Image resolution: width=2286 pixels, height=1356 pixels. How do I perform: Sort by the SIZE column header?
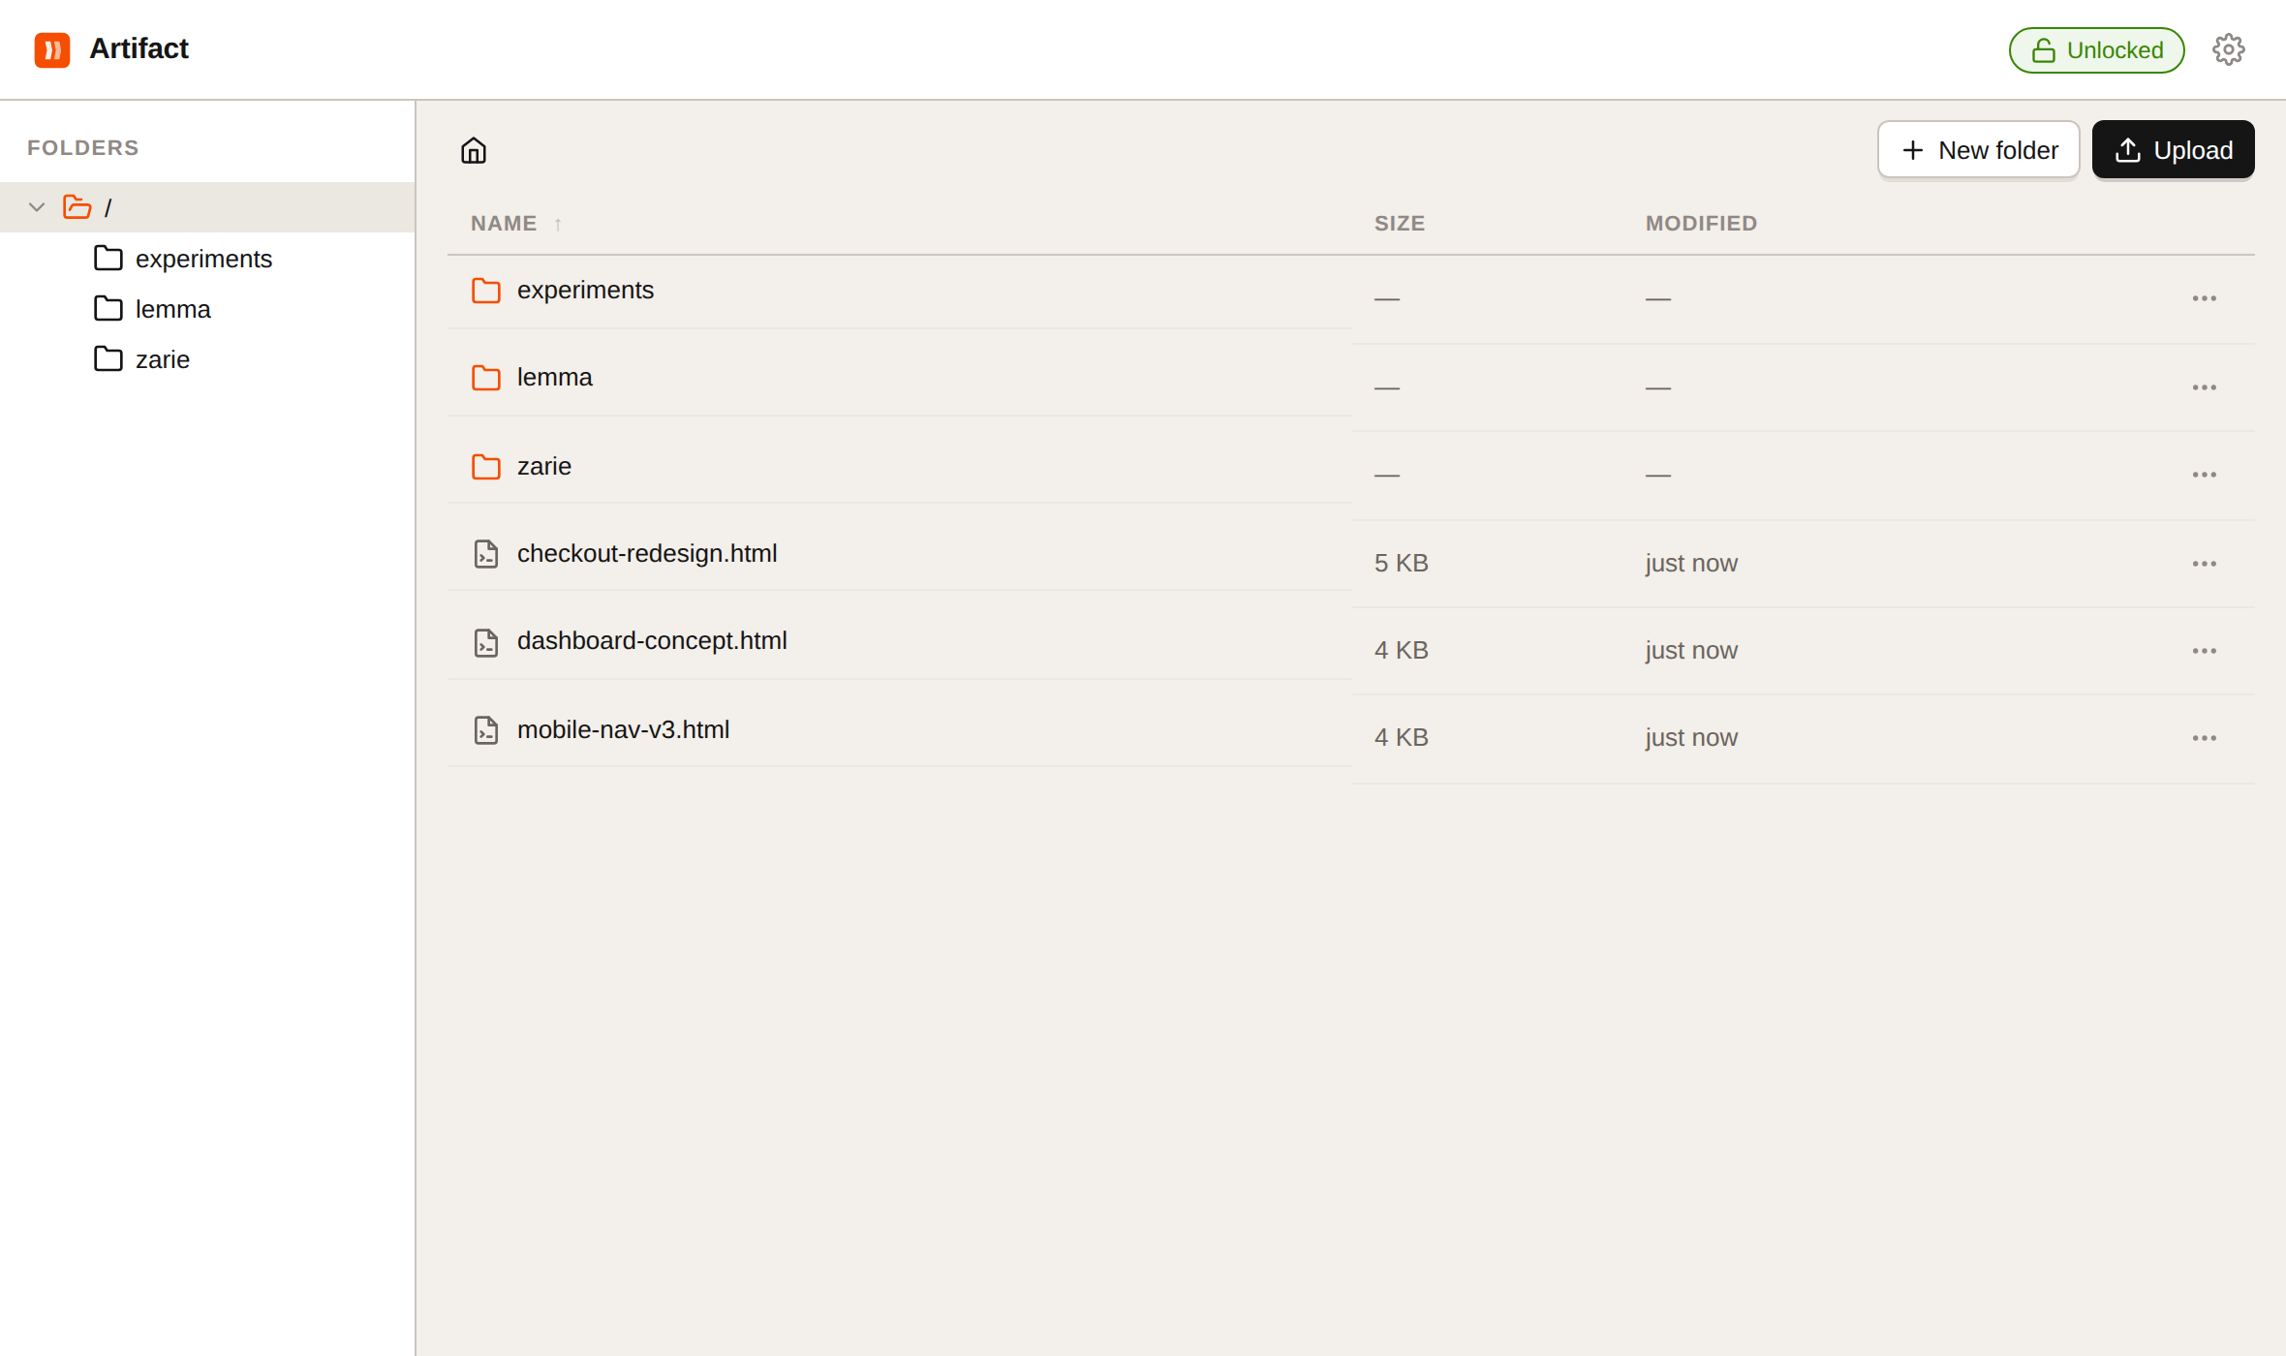coord(1400,224)
